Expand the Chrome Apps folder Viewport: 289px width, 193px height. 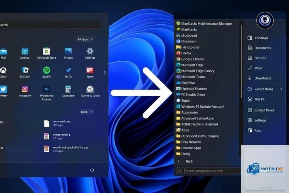(x=188, y=147)
